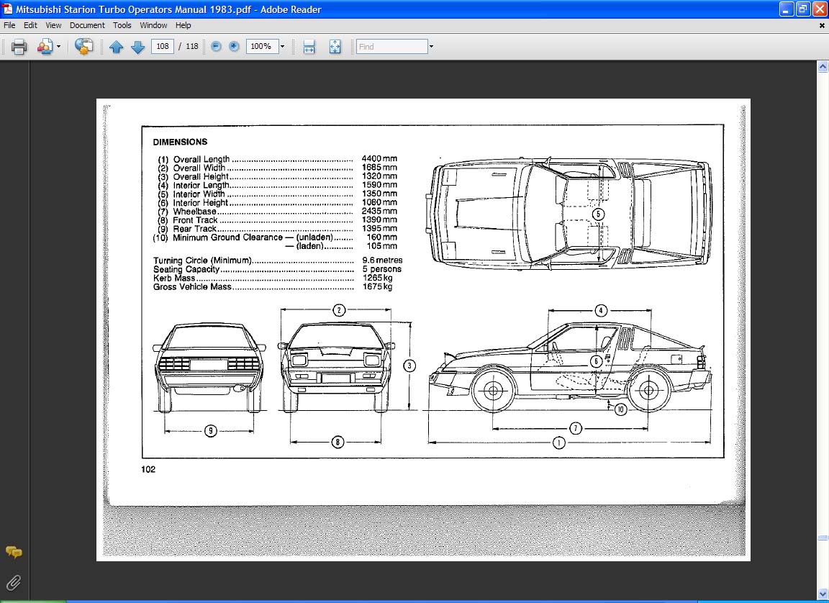Click the Start Meeting globe icon

pyautogui.click(x=83, y=47)
